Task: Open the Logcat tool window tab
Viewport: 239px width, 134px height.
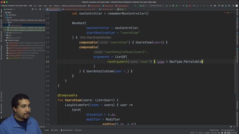Action: 55,130
